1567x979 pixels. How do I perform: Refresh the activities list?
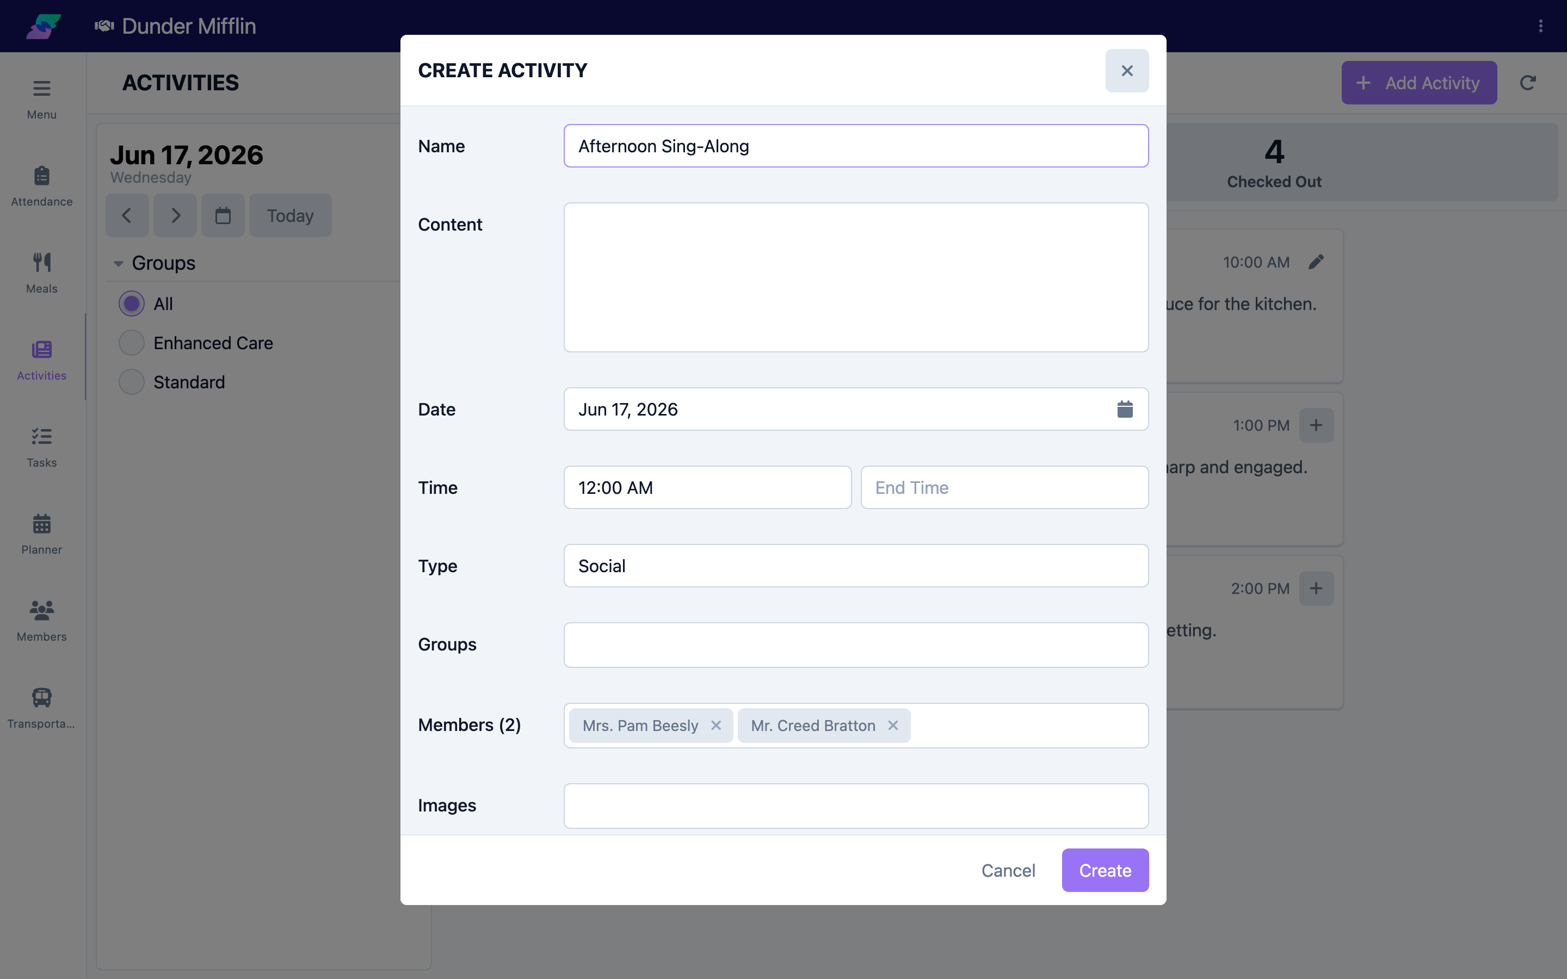(x=1527, y=83)
